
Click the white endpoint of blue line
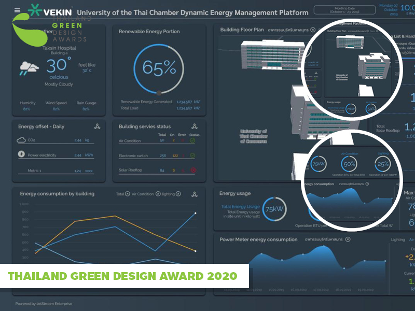pyautogui.click(x=196, y=213)
